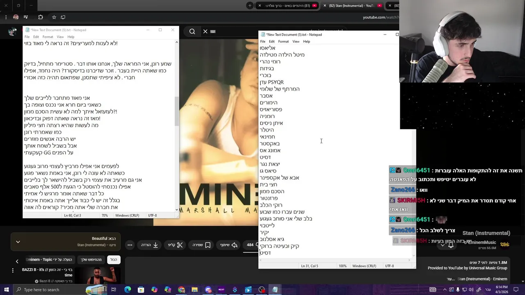Open the browser media control icon
The image size is (525, 295).
26,17
